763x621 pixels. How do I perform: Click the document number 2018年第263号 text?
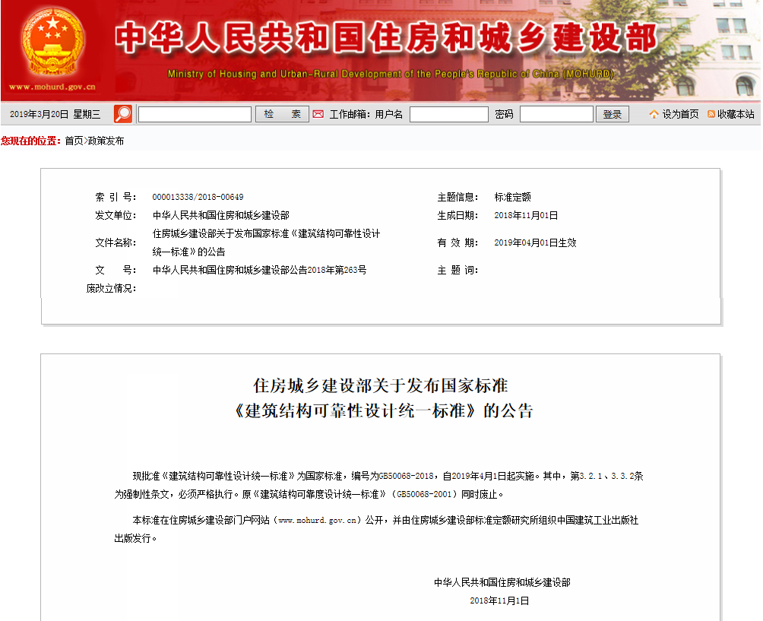[337, 270]
